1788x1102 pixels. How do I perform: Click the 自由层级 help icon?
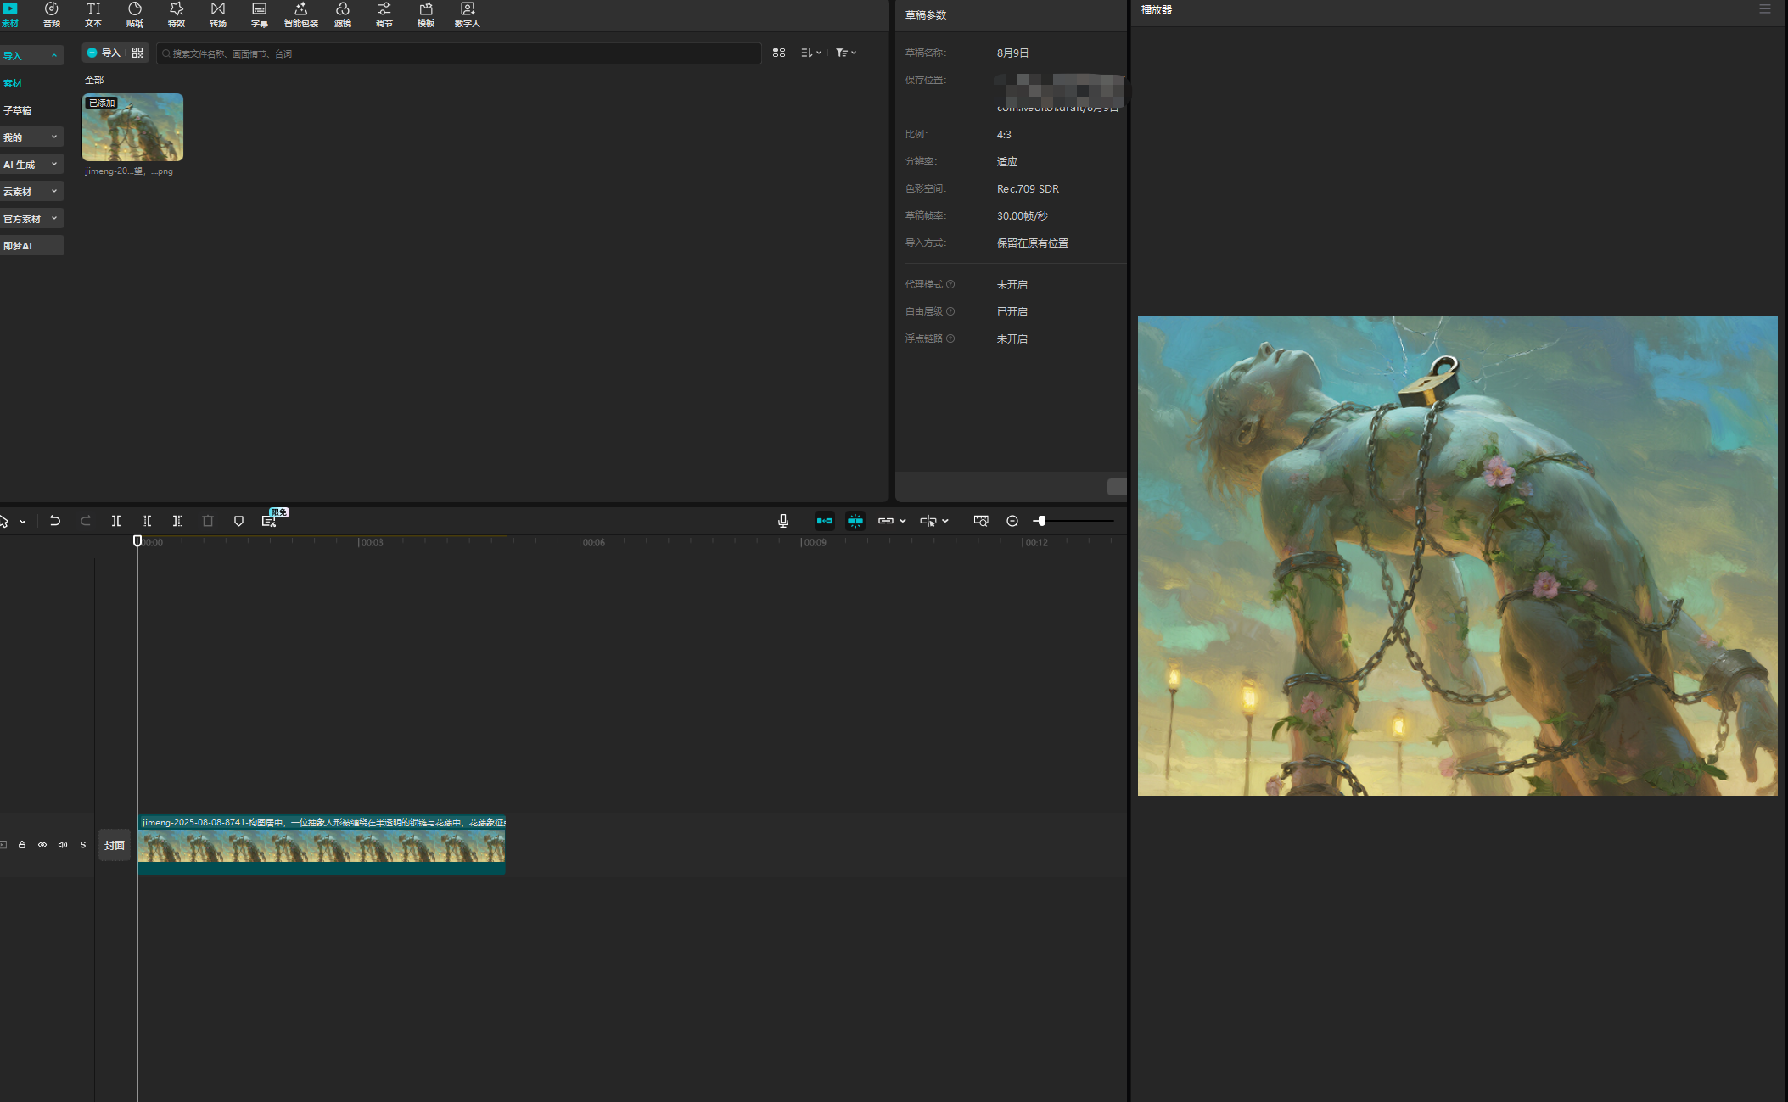pos(950,311)
